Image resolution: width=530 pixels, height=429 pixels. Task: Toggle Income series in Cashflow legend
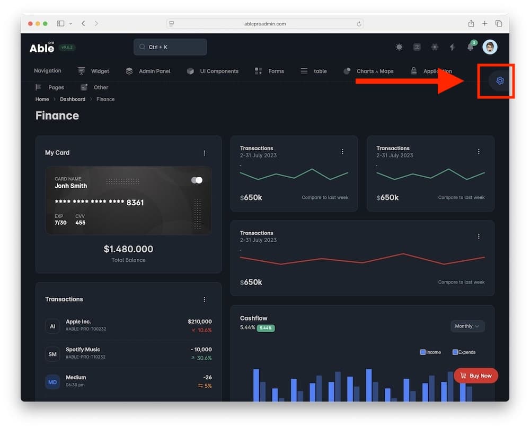[x=430, y=352]
